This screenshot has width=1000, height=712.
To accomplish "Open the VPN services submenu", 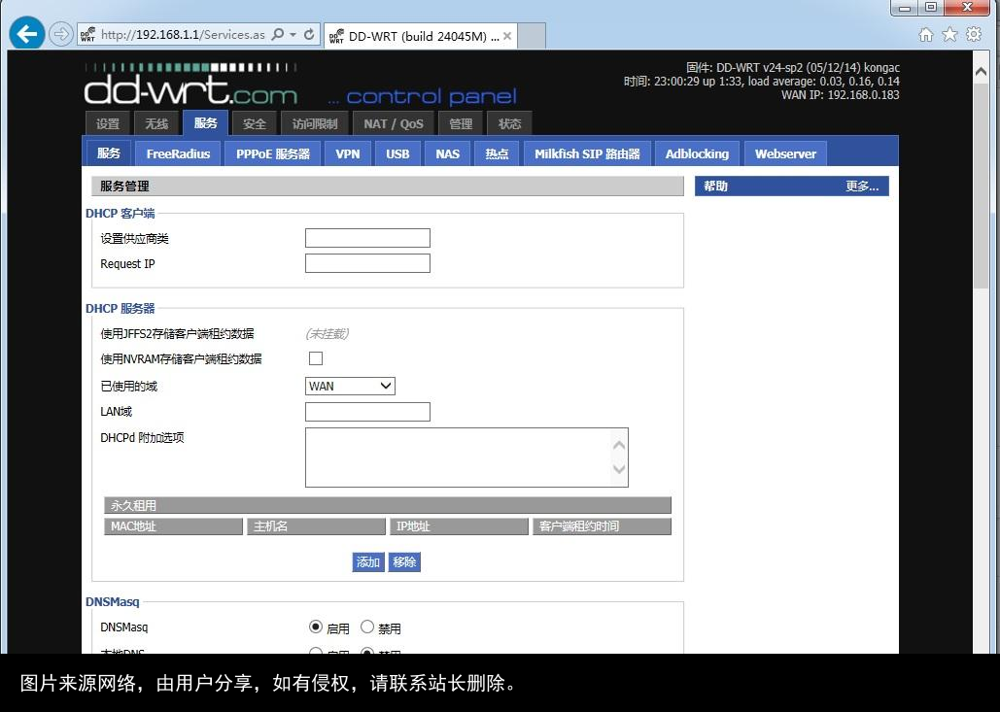I will click(x=347, y=153).
